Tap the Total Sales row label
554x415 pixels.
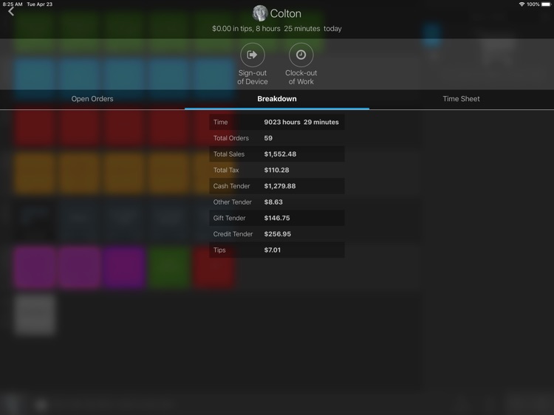click(229, 154)
